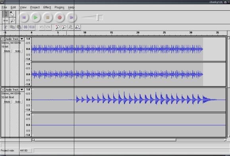Select the Time Shift tool
This screenshot has width=230, height=156.
(6, 21)
